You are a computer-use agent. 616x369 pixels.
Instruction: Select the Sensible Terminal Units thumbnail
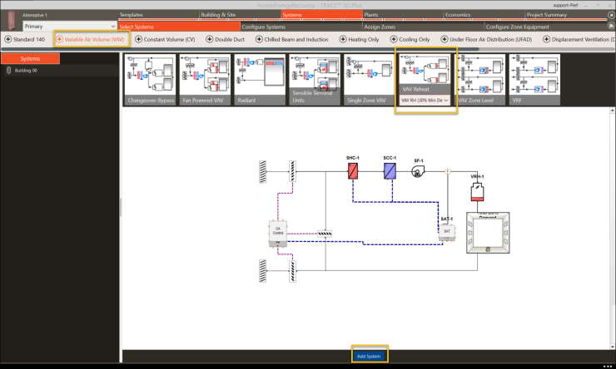(315, 80)
